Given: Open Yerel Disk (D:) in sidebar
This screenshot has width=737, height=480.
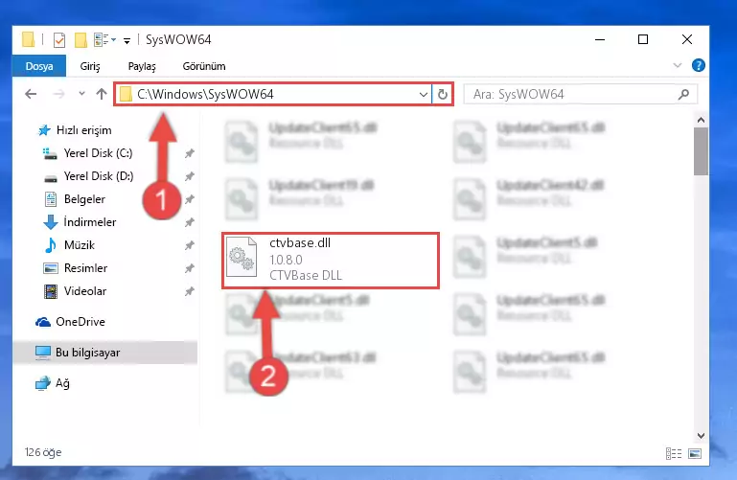Looking at the screenshot, I should (99, 176).
